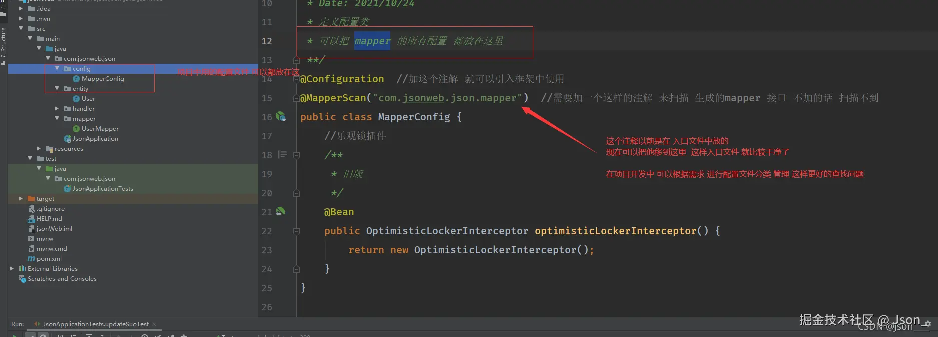
Task: Click the MapperConfig class icon in project tree
Action: point(76,79)
